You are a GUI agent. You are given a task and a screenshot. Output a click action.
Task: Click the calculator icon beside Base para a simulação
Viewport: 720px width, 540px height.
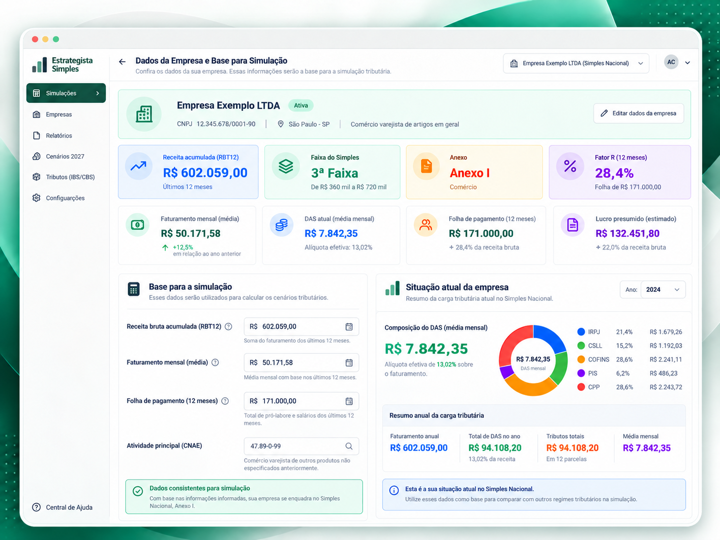tap(134, 289)
